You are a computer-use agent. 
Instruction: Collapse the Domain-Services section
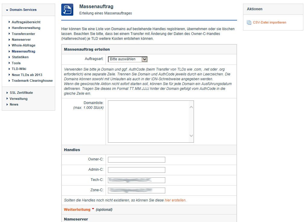[x=23, y=10]
